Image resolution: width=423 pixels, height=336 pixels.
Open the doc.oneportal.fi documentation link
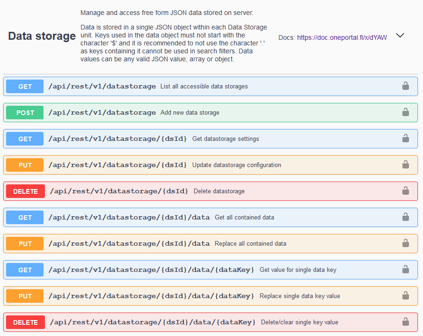pos(342,37)
